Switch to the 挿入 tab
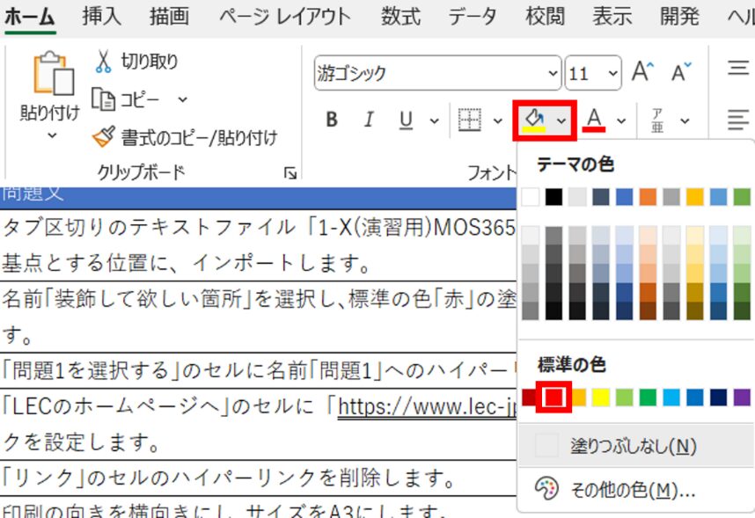This screenshot has width=755, height=518. (101, 17)
